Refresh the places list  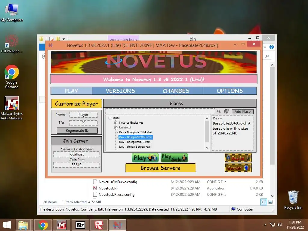click(226, 111)
